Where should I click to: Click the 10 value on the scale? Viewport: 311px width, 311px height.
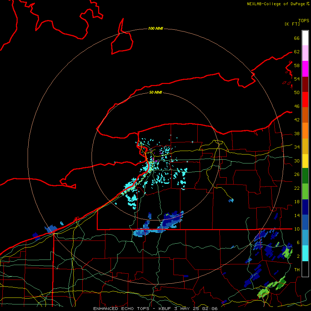pos(297,229)
